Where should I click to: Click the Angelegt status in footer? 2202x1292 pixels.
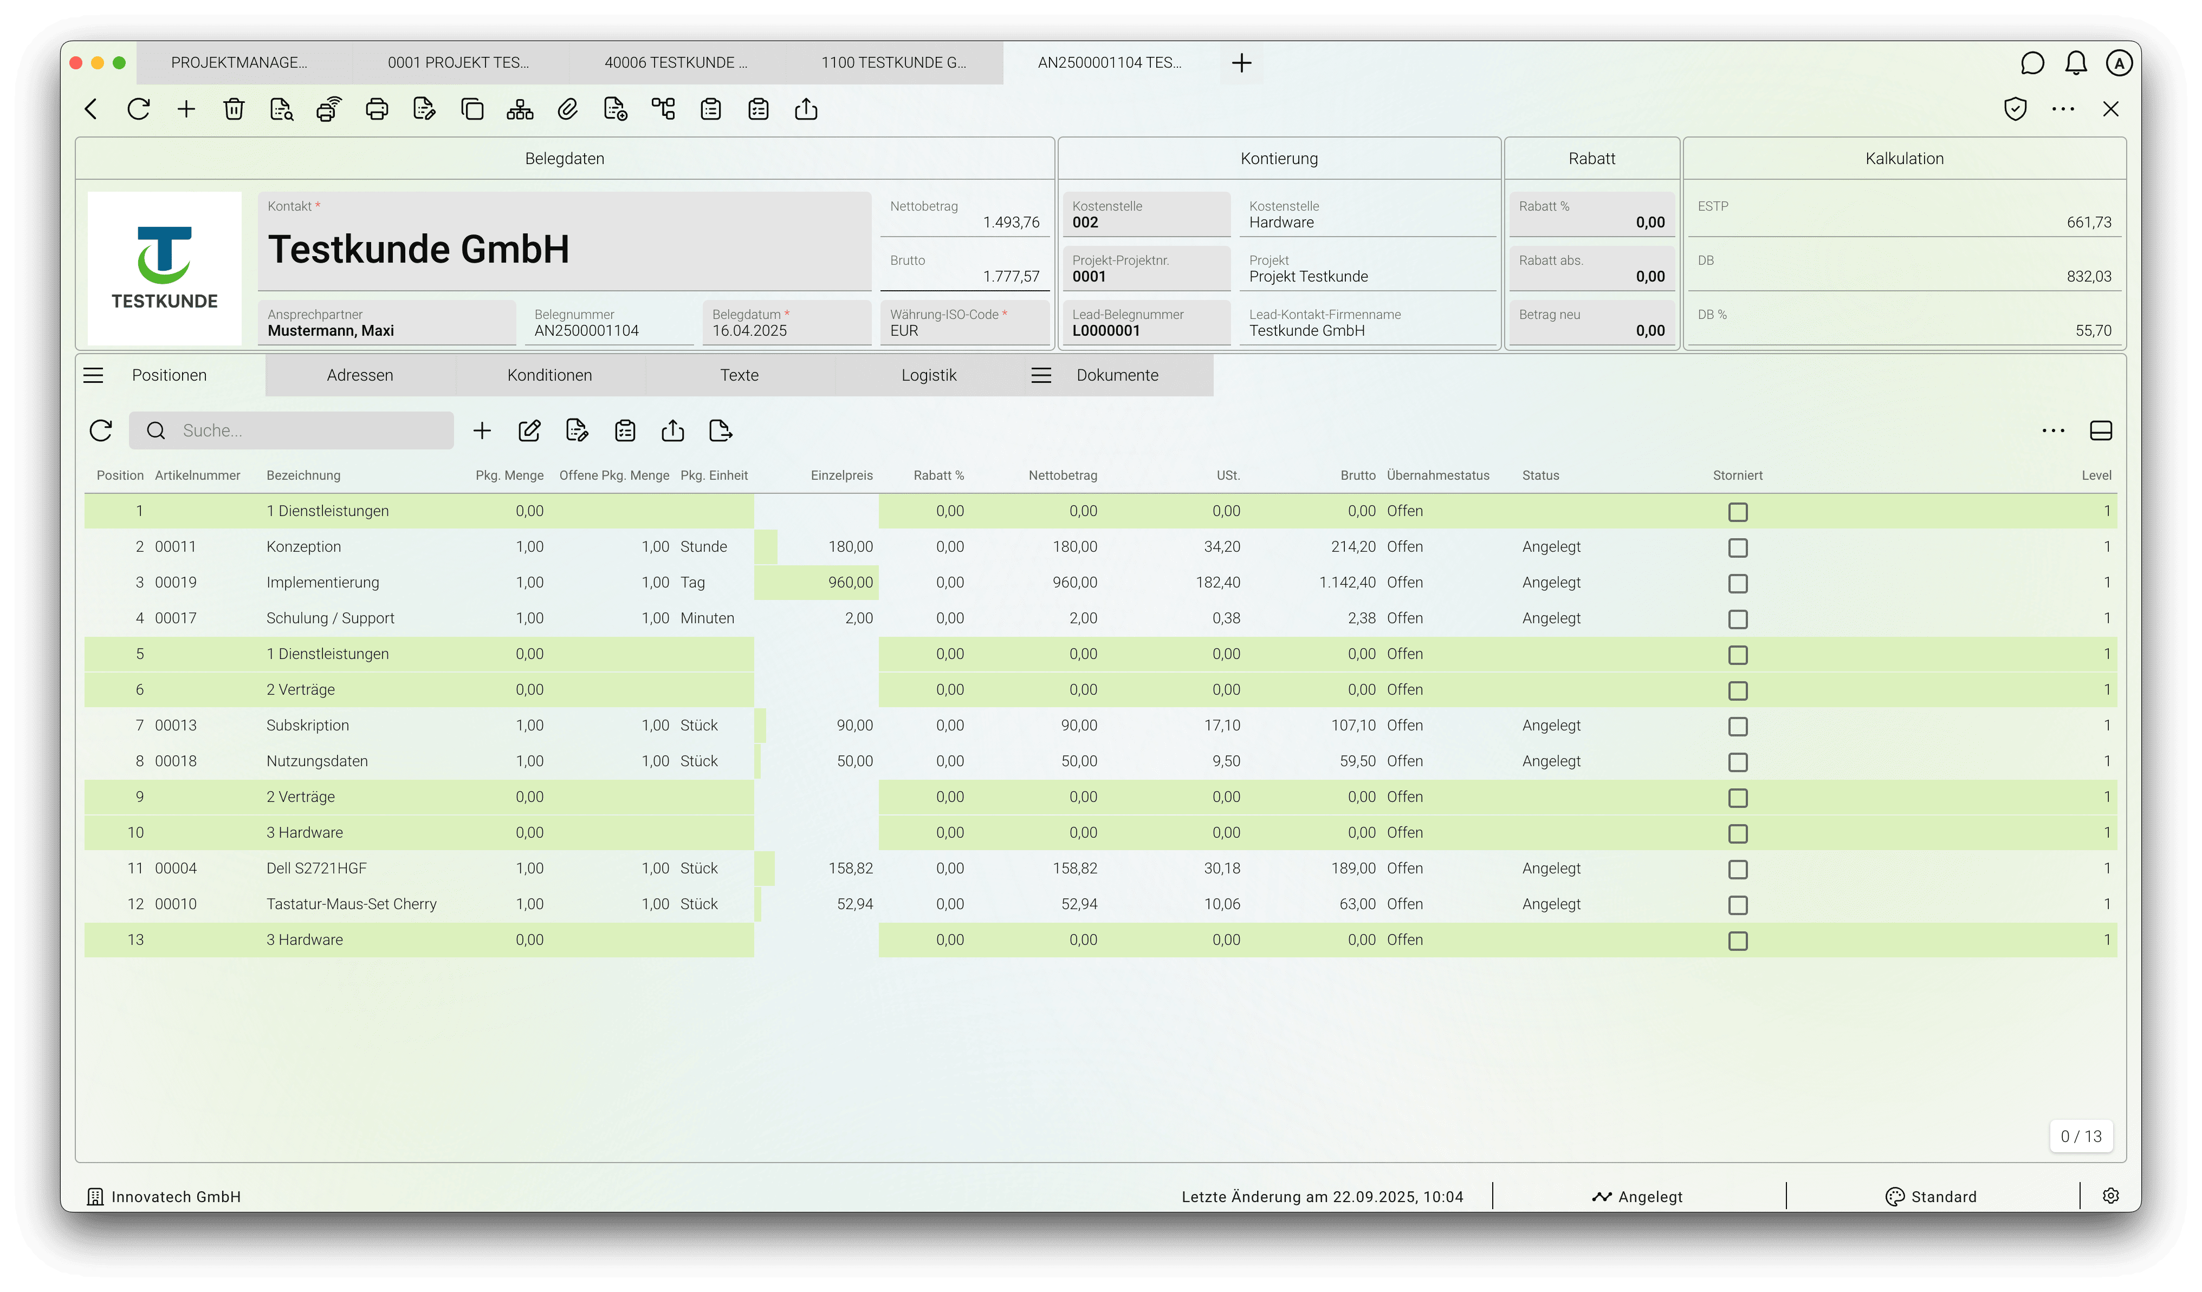click(x=1637, y=1197)
